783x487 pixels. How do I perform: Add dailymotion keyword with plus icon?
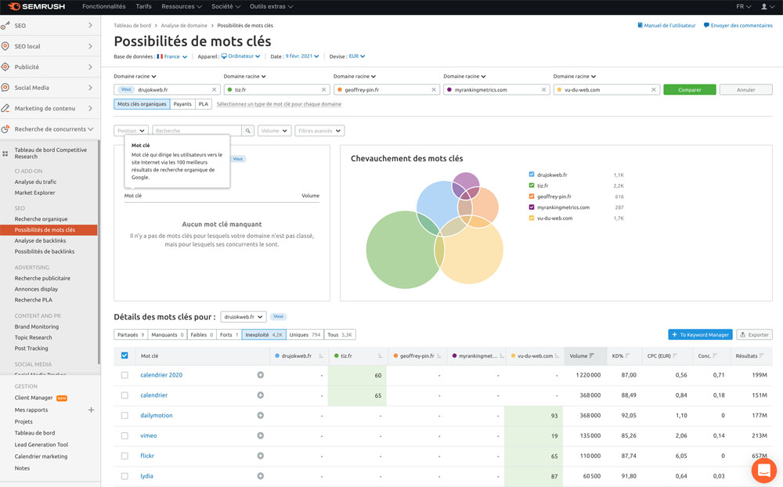coord(260,416)
